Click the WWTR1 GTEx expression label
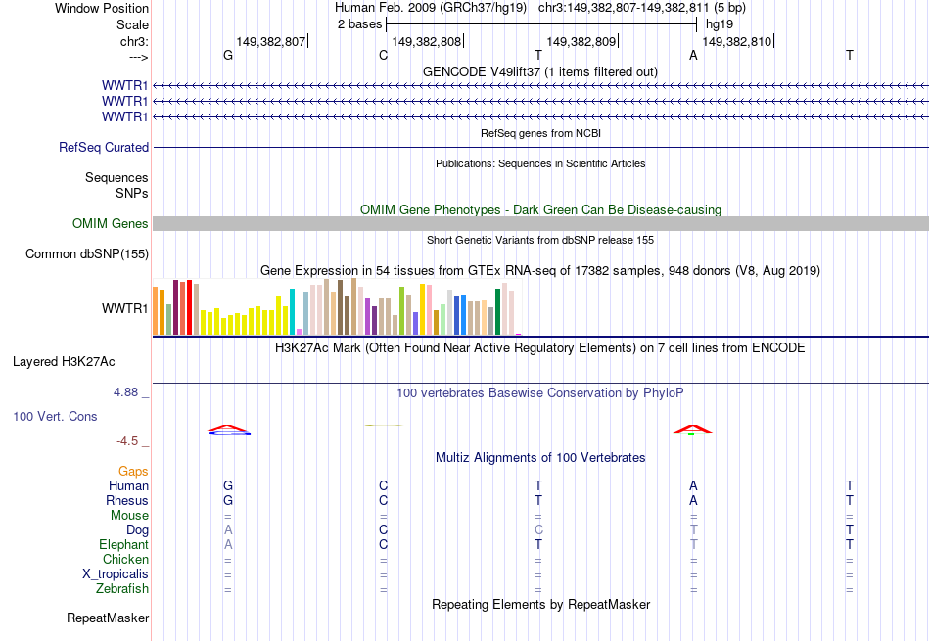The height and width of the screenshot is (641, 930). pos(124,308)
